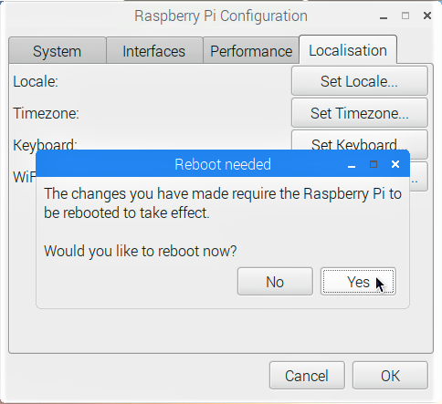The width and height of the screenshot is (442, 404).
Task: Decline reboot with the No button
Action: (275, 282)
